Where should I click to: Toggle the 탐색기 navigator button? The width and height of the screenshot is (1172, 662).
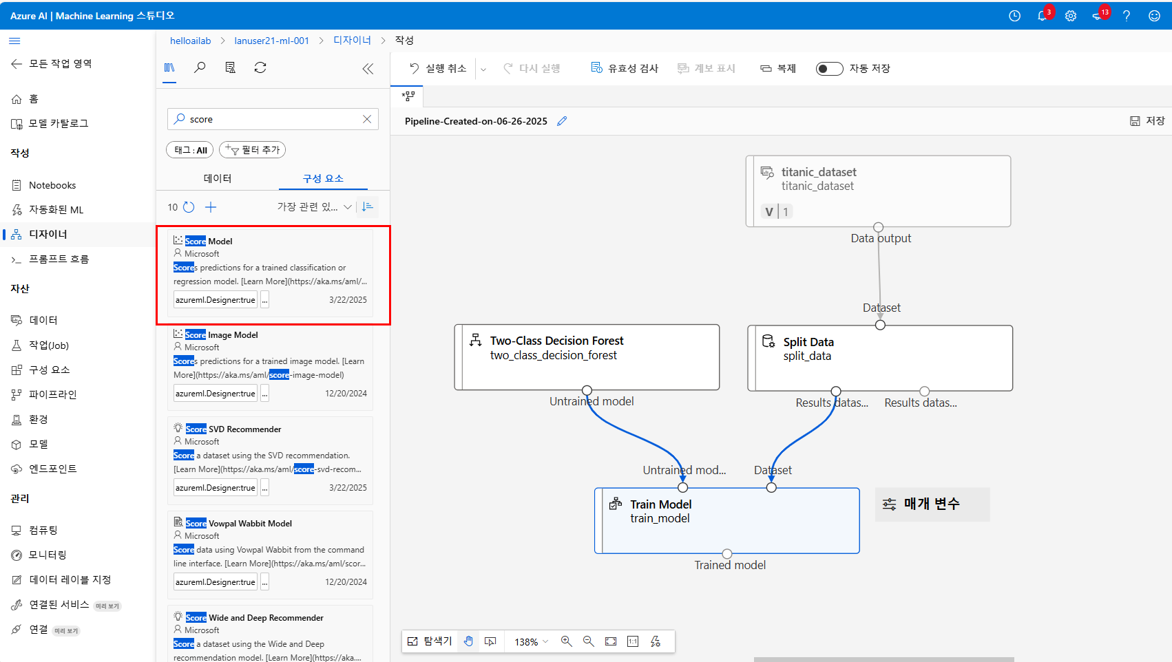tap(430, 641)
